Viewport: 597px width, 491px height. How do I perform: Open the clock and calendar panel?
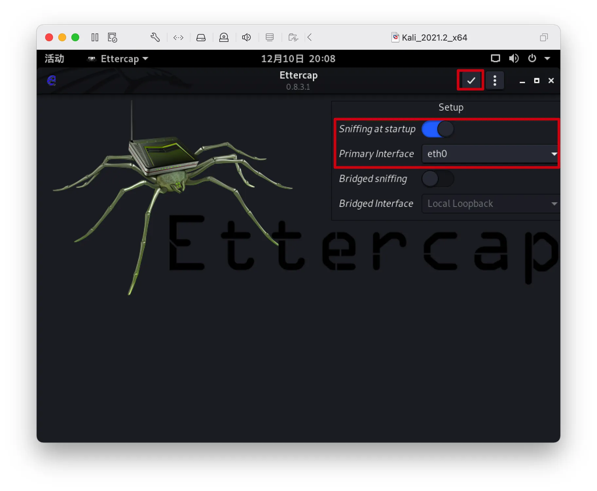(298, 59)
